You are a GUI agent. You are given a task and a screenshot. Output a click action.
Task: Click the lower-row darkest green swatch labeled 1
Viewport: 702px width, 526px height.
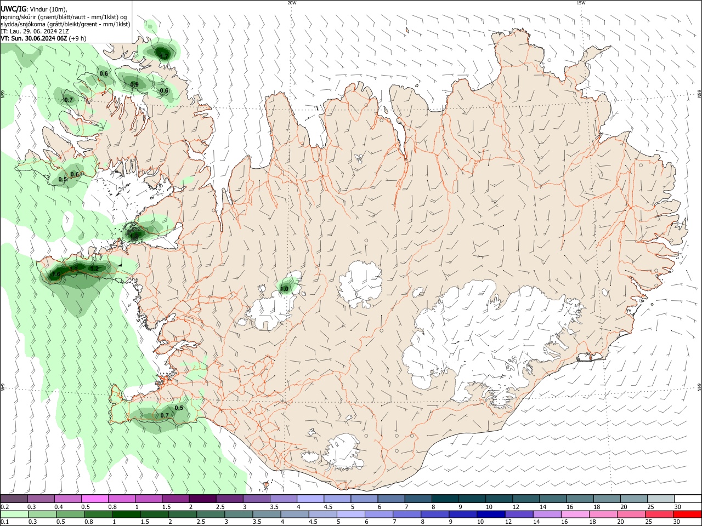126,514
